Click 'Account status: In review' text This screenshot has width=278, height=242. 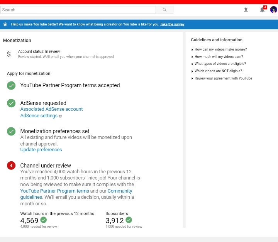point(39,51)
